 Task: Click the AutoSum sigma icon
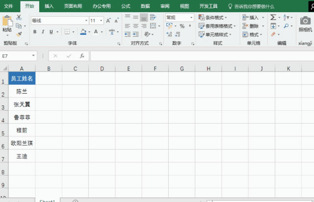[x=273, y=17]
